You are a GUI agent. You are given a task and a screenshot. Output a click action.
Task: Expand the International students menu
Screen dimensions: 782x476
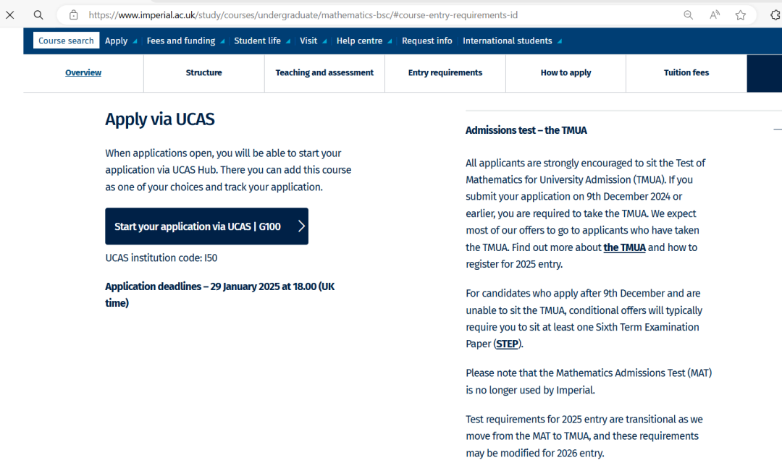[512, 41]
